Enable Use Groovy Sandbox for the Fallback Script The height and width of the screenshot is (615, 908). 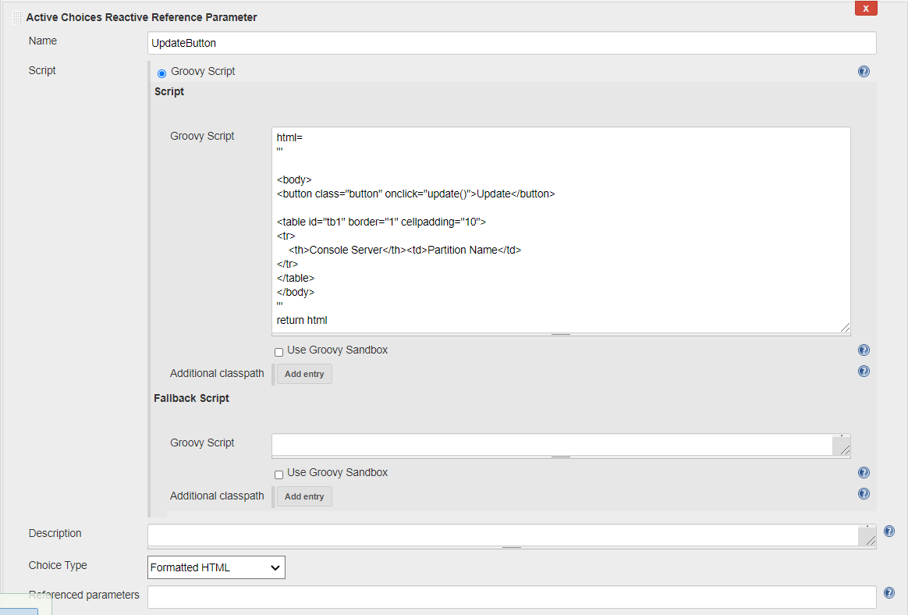click(278, 475)
